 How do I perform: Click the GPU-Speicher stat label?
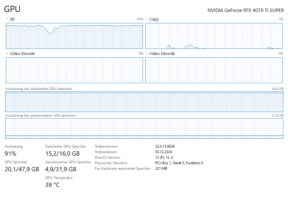(x=16, y=162)
